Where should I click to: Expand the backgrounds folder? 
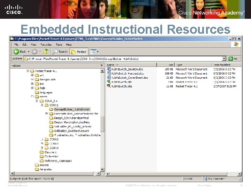(32, 79)
